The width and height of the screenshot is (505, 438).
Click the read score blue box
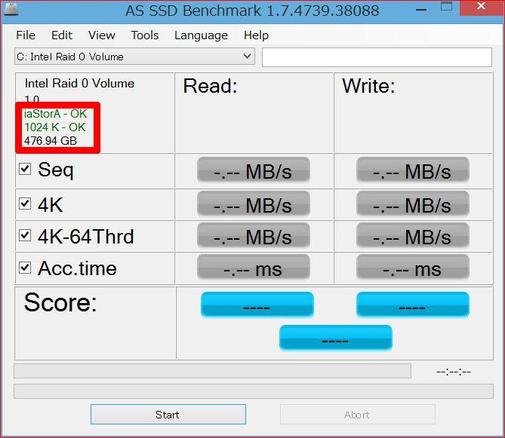tap(257, 305)
